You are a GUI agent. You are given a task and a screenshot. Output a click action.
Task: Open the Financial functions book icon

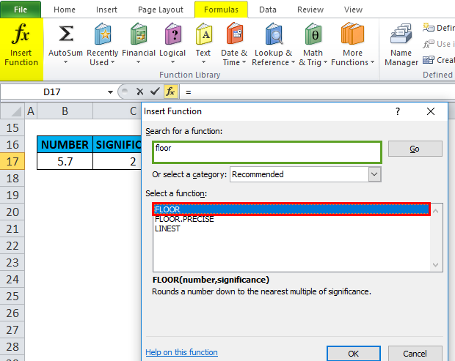(139, 34)
